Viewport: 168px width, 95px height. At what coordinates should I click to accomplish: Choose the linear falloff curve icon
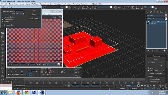(x=30, y=75)
